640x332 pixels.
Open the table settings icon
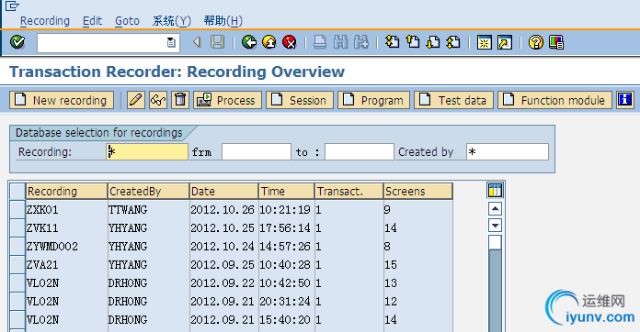tap(495, 191)
